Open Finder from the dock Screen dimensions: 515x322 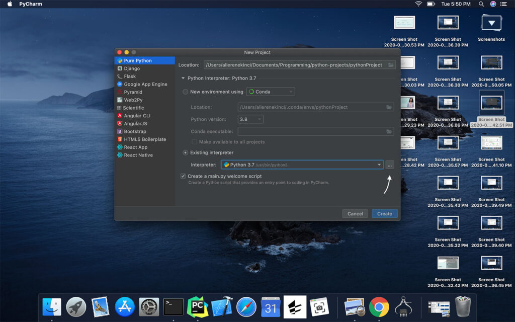[x=52, y=307]
